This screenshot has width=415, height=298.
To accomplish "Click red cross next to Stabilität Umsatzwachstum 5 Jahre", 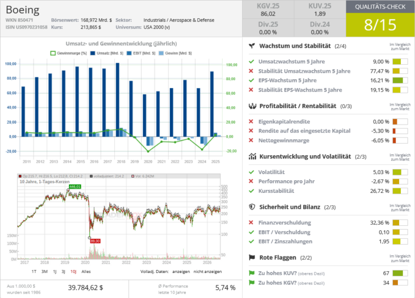I will [251, 71].
